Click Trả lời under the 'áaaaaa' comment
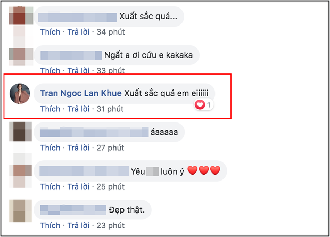Screen dimensions: 330x237 pyautogui.click(x=78, y=148)
